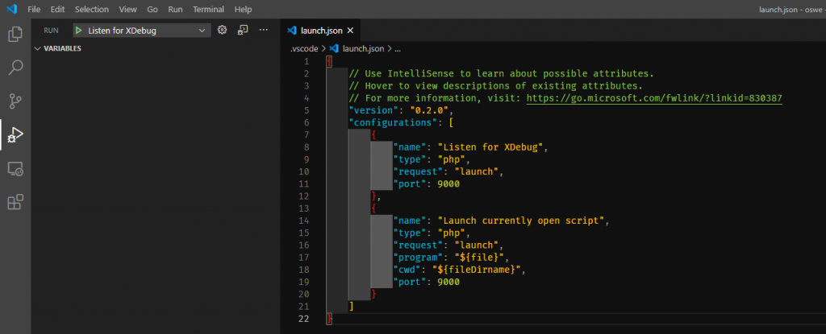Click the "${fileDirname}" cwd value
The width and height of the screenshot is (826, 334).
(x=478, y=270)
